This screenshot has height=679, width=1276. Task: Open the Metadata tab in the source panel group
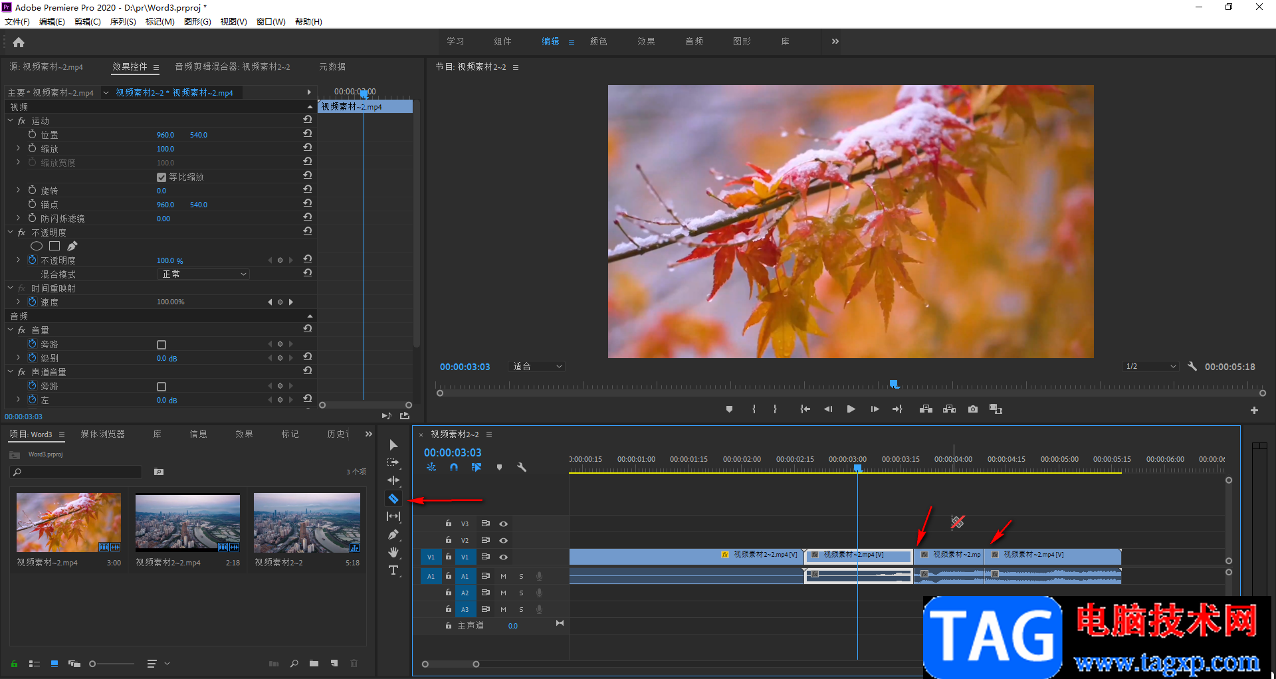[x=332, y=66]
